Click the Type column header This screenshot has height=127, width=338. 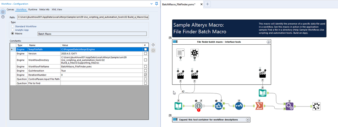tap(22, 45)
